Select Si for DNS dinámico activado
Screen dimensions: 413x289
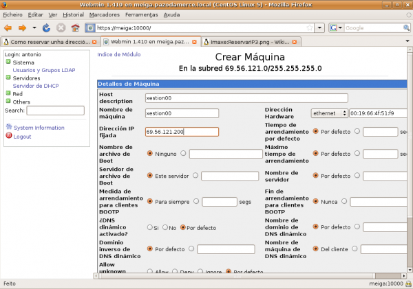150,227
